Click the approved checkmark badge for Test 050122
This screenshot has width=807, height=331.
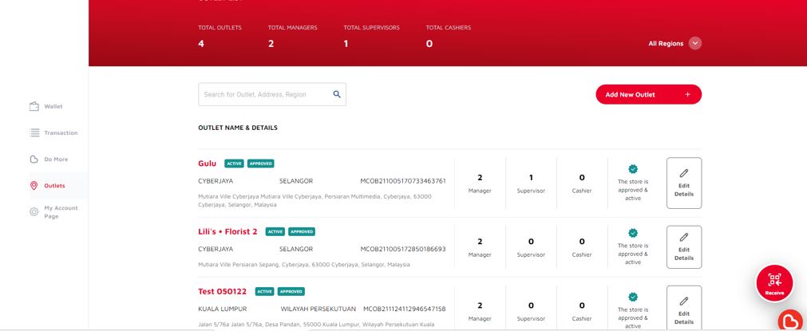point(632,297)
